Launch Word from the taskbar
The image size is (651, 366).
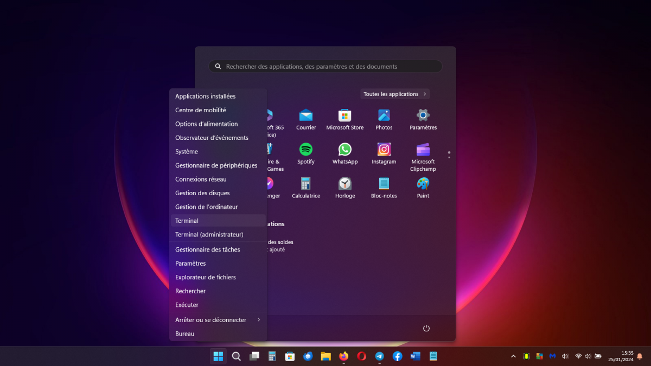(x=416, y=356)
